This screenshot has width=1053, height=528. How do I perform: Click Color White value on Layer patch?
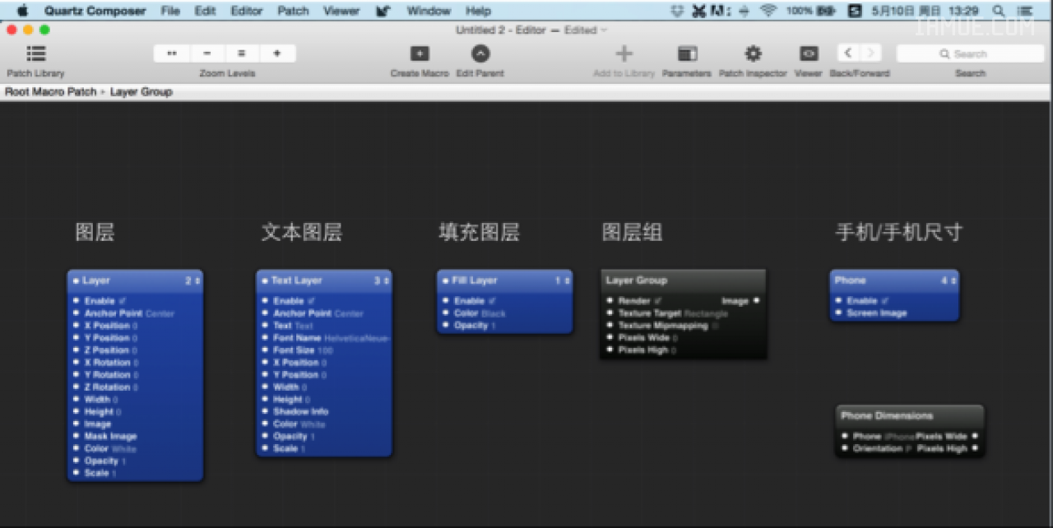click(x=123, y=449)
